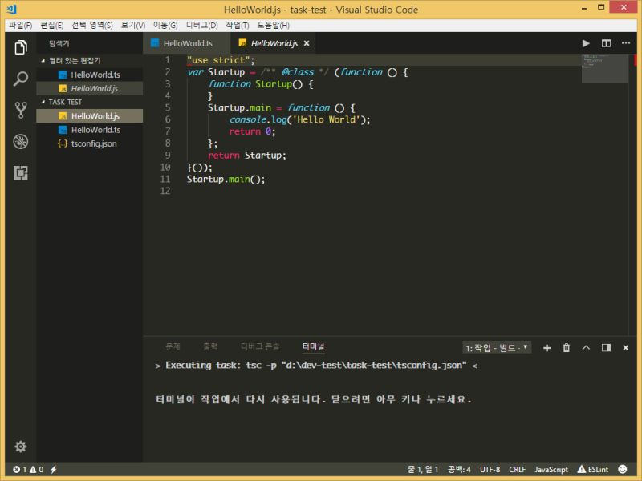Switch to the 출력 panel tab
This screenshot has width=642, height=481.
pos(211,347)
